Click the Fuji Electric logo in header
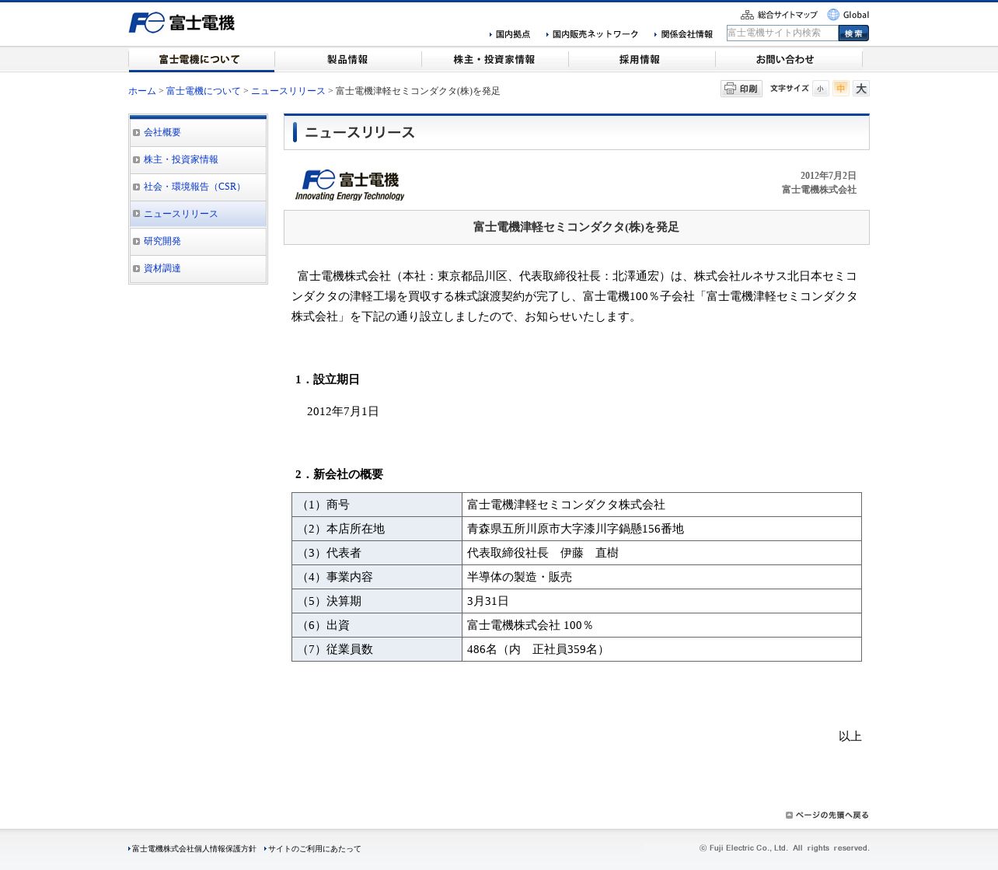Image resolution: width=998 pixels, height=870 pixels. 182,23
